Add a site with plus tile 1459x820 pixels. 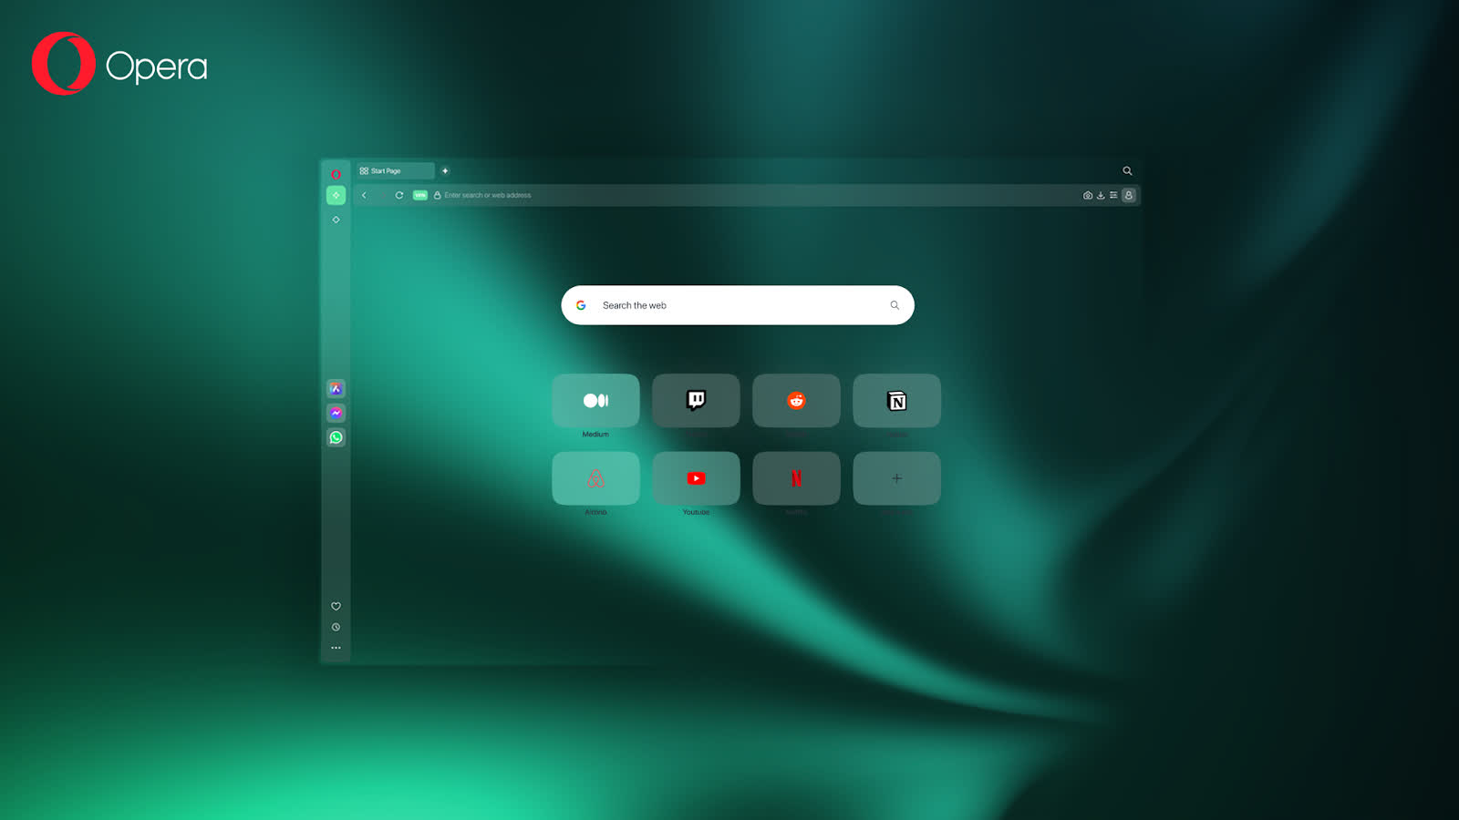(896, 478)
